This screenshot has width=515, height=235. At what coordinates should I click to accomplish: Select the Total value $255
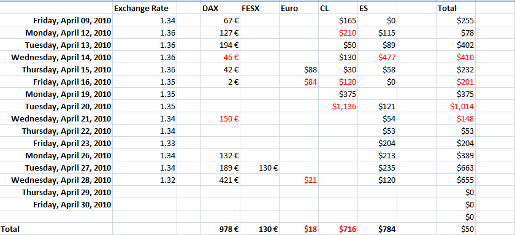456,21
